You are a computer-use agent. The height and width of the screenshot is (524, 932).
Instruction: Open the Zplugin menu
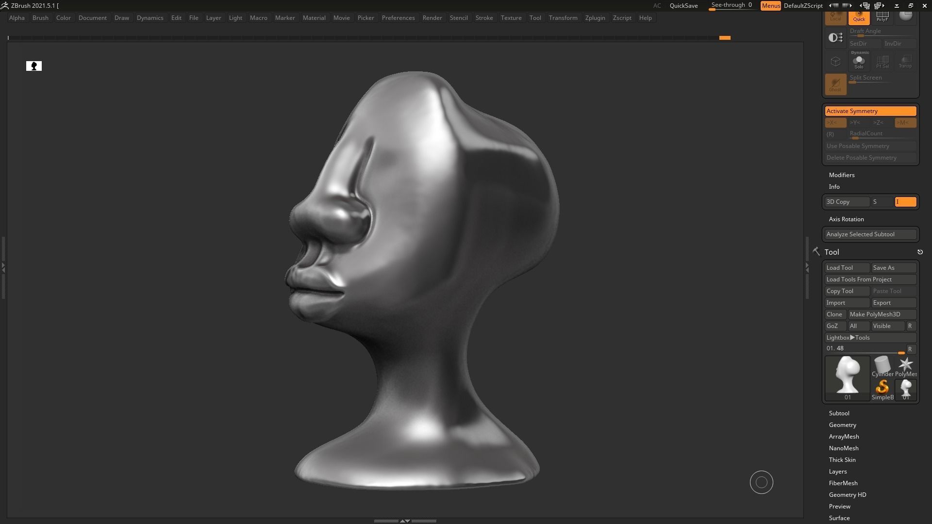[595, 18]
